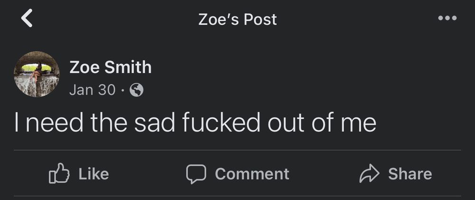Screen dimensions: 475x200
Task: Tap the speech bubble Comment icon
Action: (x=196, y=174)
